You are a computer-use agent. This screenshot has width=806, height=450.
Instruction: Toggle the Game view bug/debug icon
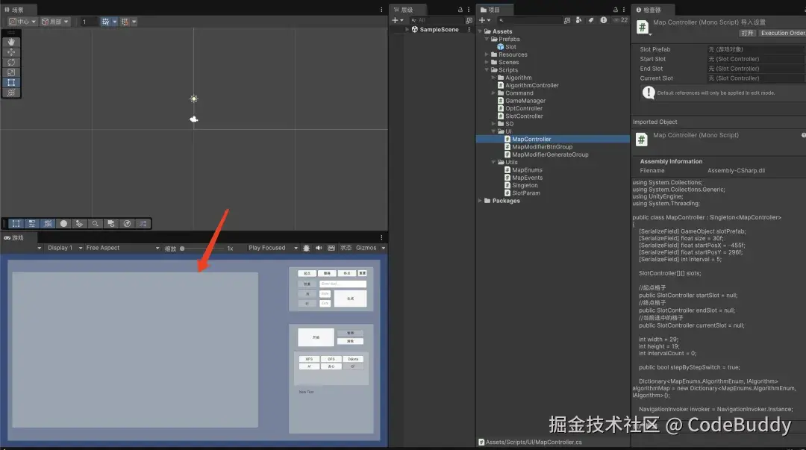tap(307, 248)
